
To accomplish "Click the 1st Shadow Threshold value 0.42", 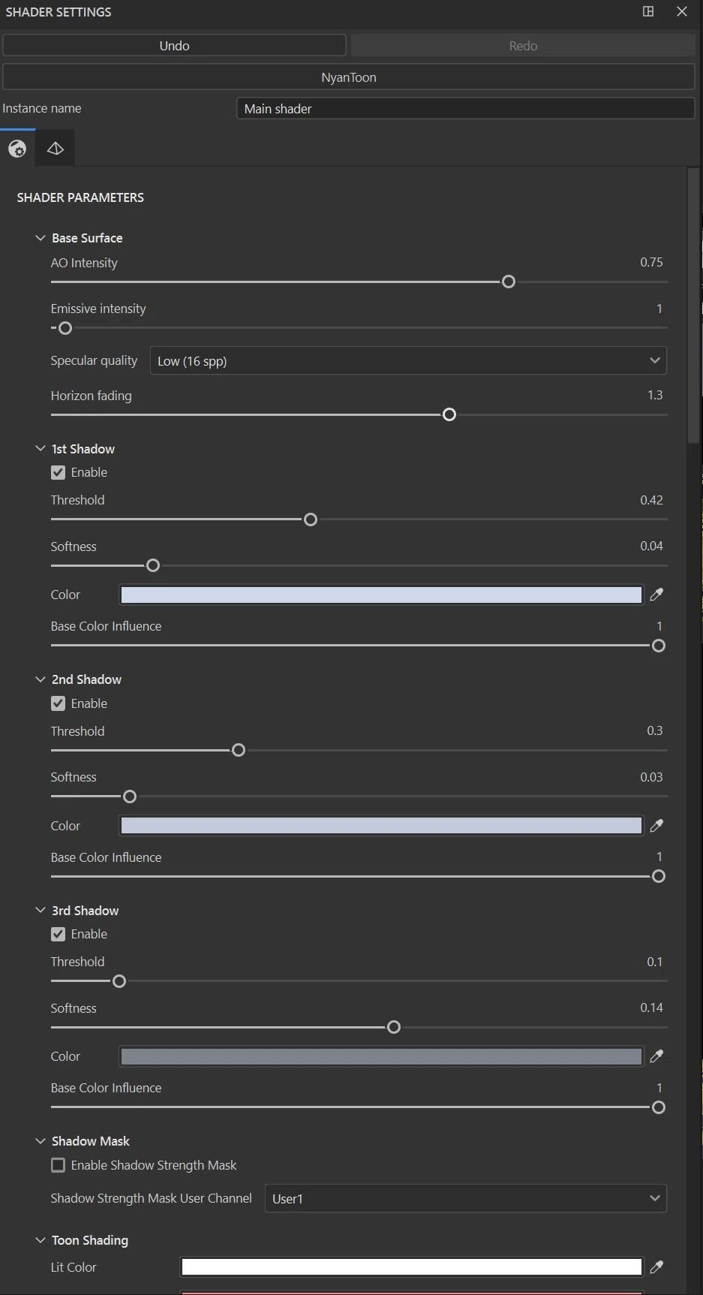I will pos(651,500).
